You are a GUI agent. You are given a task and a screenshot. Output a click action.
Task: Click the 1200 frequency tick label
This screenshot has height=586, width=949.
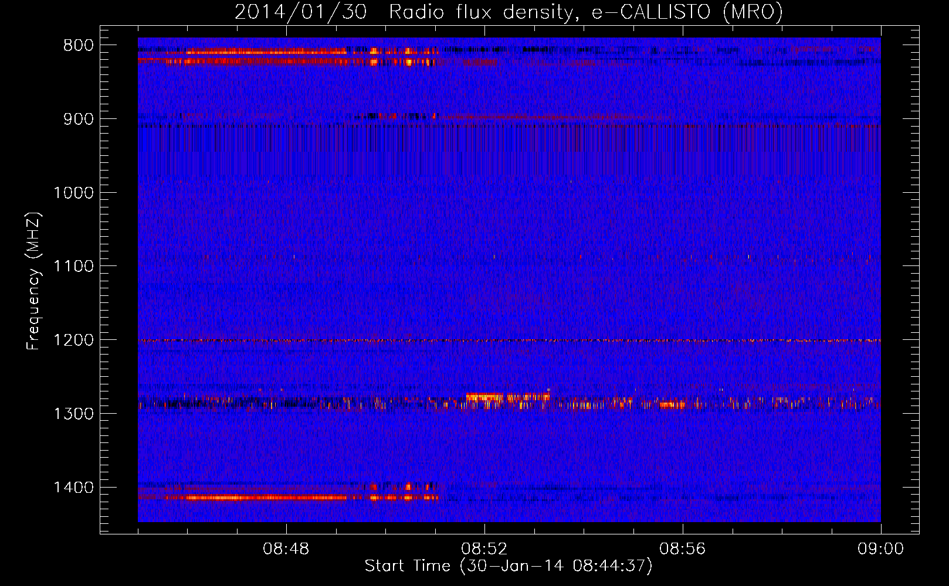pyautogui.click(x=73, y=340)
